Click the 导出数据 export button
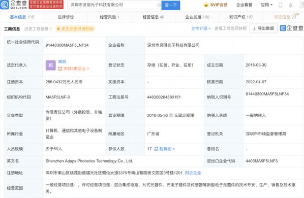This screenshot has width=304, height=198. pos(263,28)
